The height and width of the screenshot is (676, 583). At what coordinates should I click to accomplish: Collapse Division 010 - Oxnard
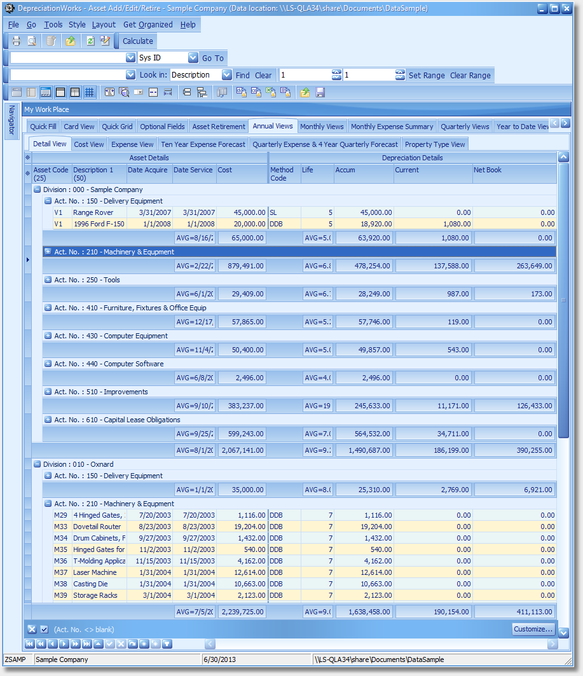pyautogui.click(x=37, y=464)
